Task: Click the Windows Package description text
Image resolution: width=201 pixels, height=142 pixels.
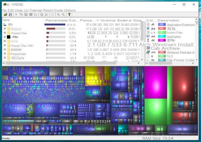Action: (181, 52)
